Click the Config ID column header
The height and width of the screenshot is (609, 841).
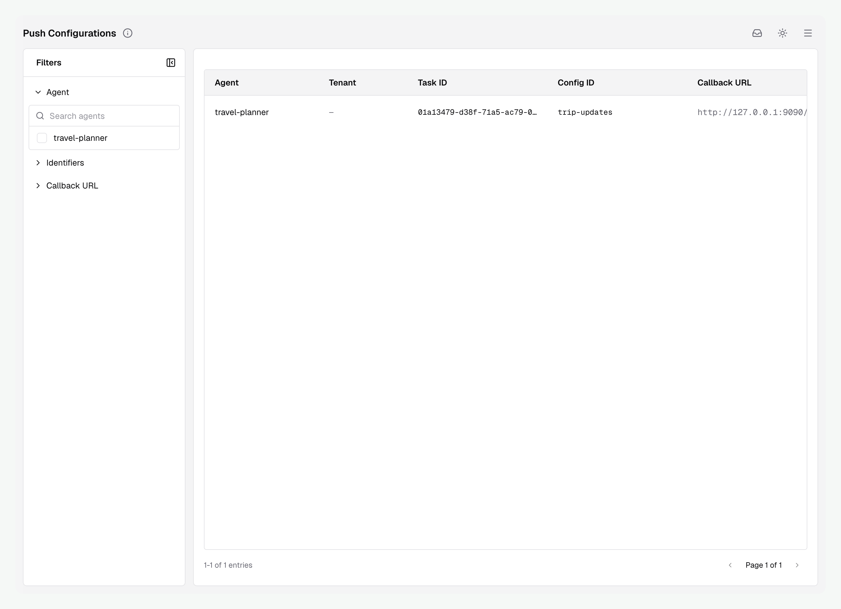(x=576, y=82)
